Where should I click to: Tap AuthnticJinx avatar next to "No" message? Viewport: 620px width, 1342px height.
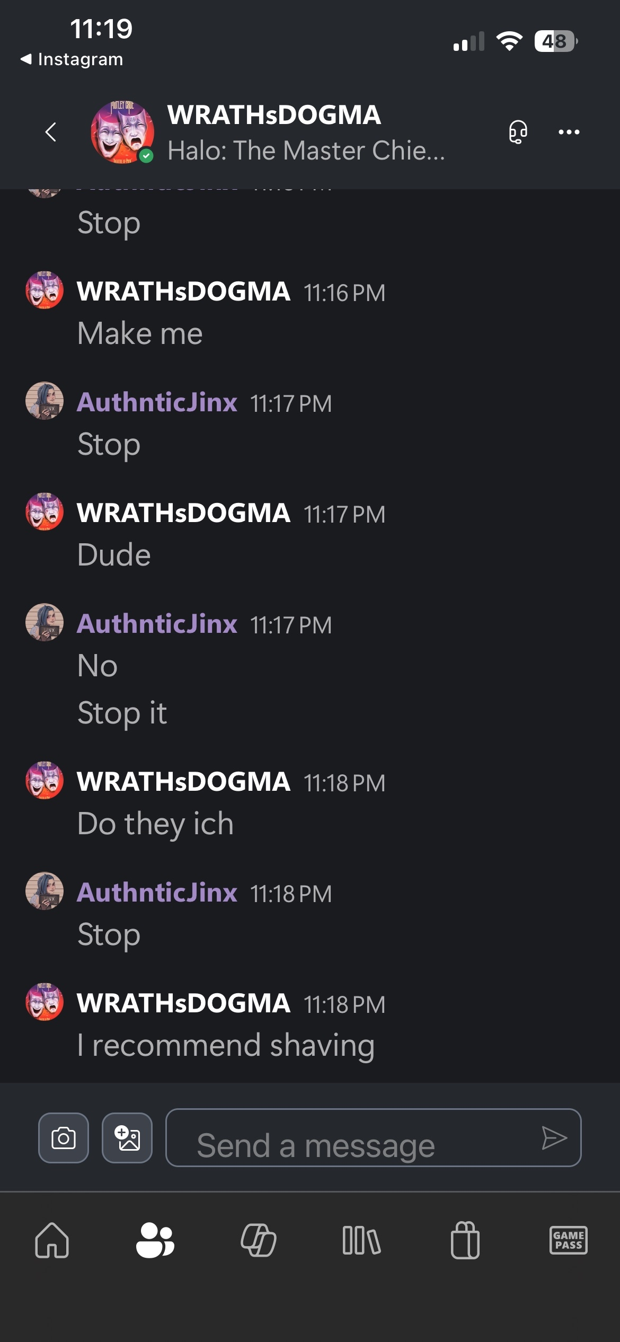(x=45, y=622)
